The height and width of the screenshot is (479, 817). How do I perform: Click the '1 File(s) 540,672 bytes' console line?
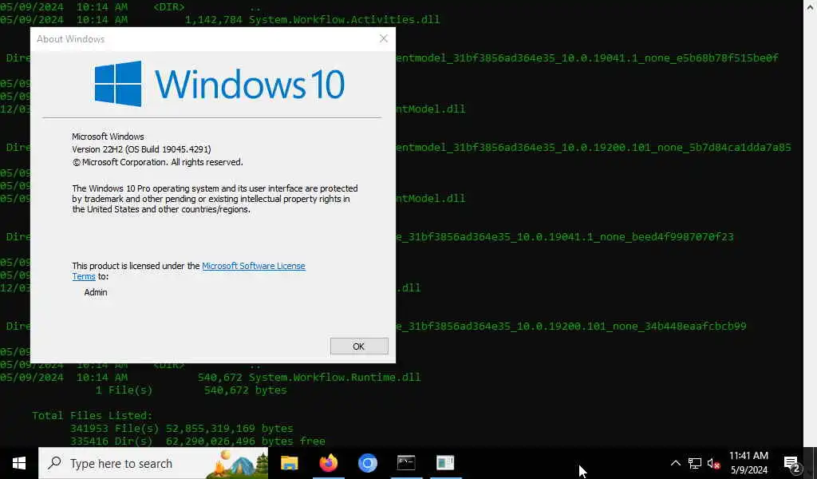pos(191,390)
